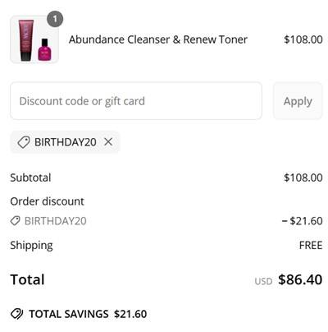
Task: Click the Apply button
Action: 298,101
